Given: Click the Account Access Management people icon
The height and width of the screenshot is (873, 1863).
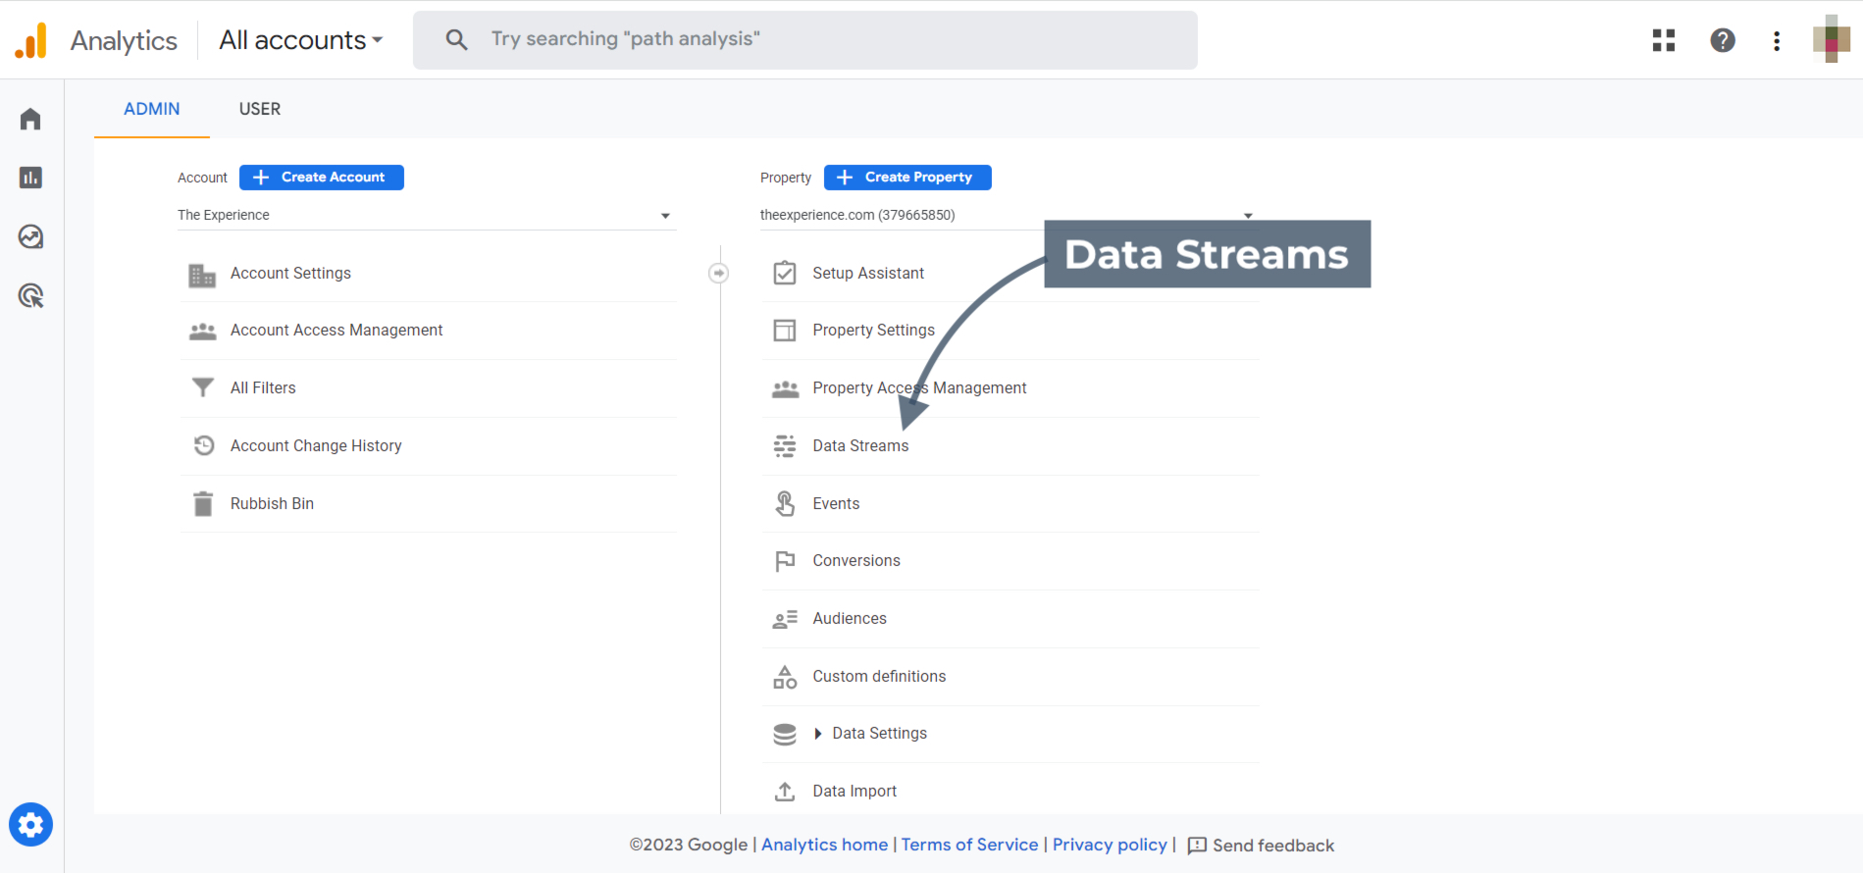Looking at the screenshot, I should click(x=202, y=332).
